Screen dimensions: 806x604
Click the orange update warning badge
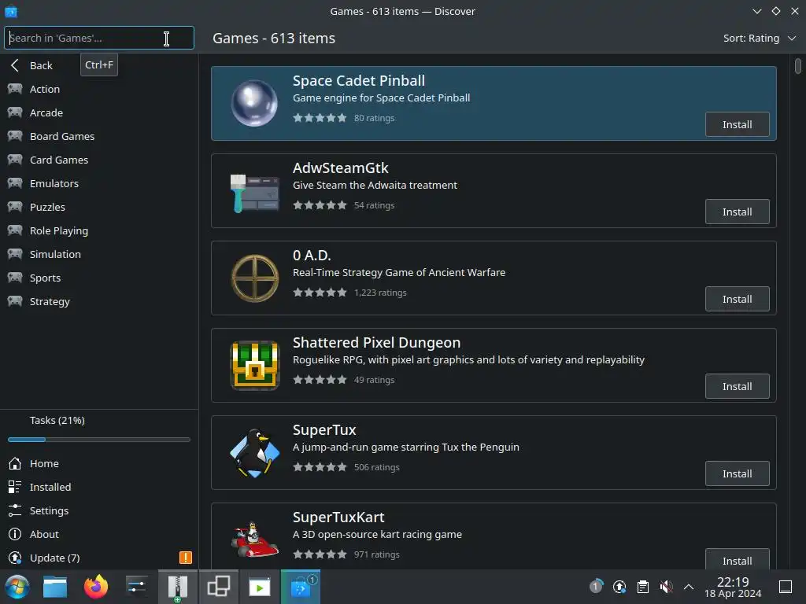[186, 558]
